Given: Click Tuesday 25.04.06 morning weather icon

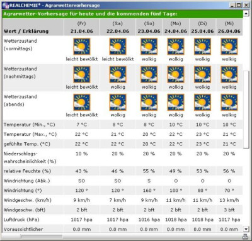Looking at the screenshot, I should click(202, 47).
